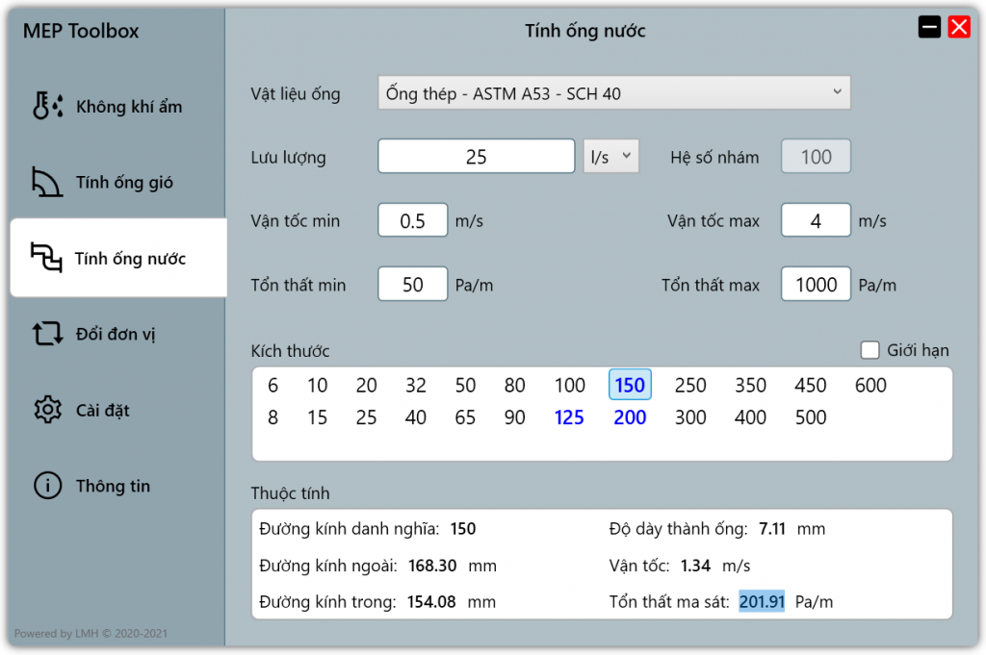Select nominal diameter 250

(690, 385)
